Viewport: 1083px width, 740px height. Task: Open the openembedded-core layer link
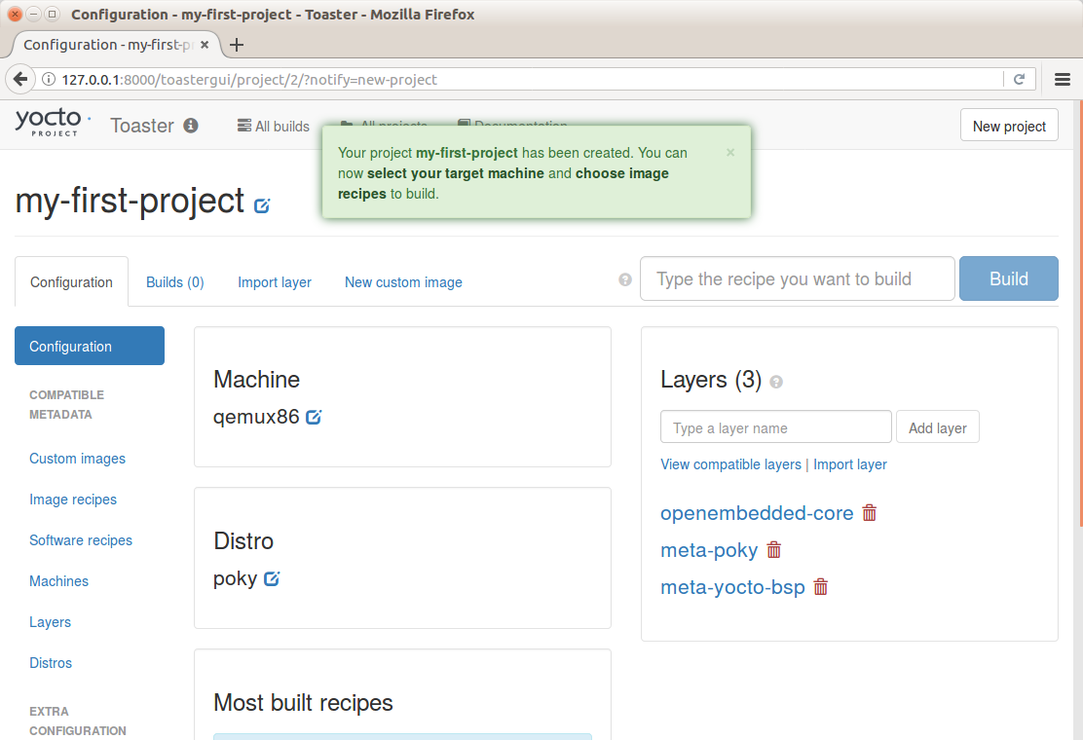pyautogui.click(x=757, y=513)
